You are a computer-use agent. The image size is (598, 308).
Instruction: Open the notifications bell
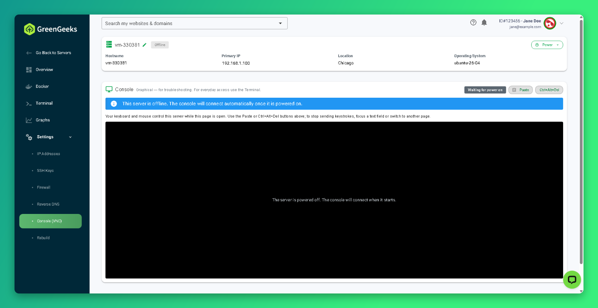(484, 23)
